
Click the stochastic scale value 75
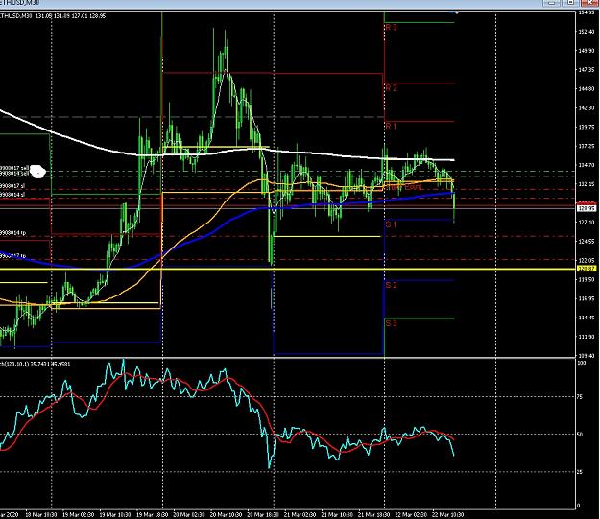[580, 397]
